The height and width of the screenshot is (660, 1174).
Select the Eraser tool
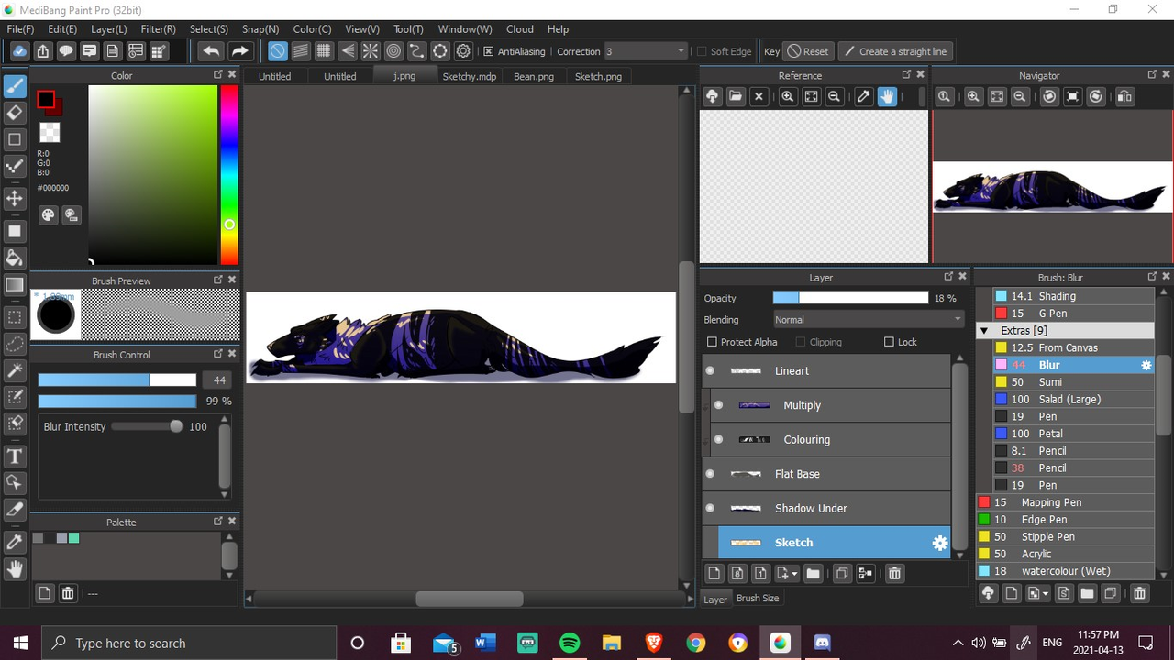tap(15, 113)
